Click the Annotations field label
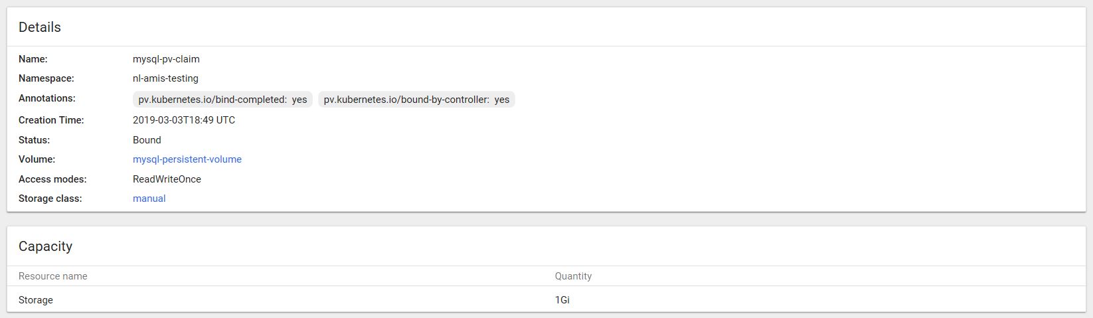This screenshot has height=318, width=1093. click(x=47, y=98)
